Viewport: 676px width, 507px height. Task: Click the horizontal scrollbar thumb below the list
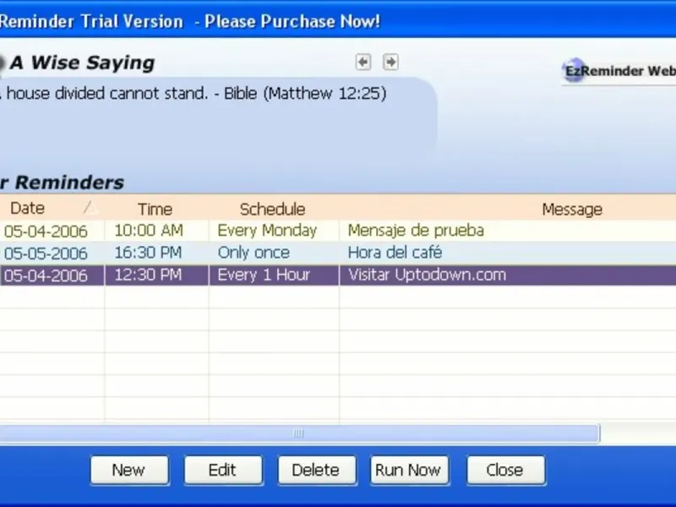[299, 433]
